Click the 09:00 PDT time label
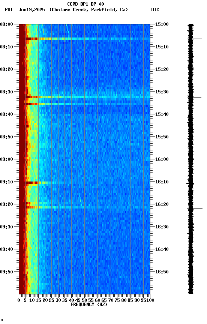207x324 pixels. tap(6, 159)
